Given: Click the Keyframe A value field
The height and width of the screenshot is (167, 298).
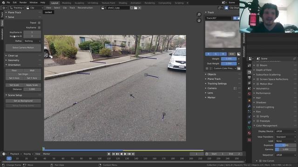Looking at the screenshot, I should 32,32.
